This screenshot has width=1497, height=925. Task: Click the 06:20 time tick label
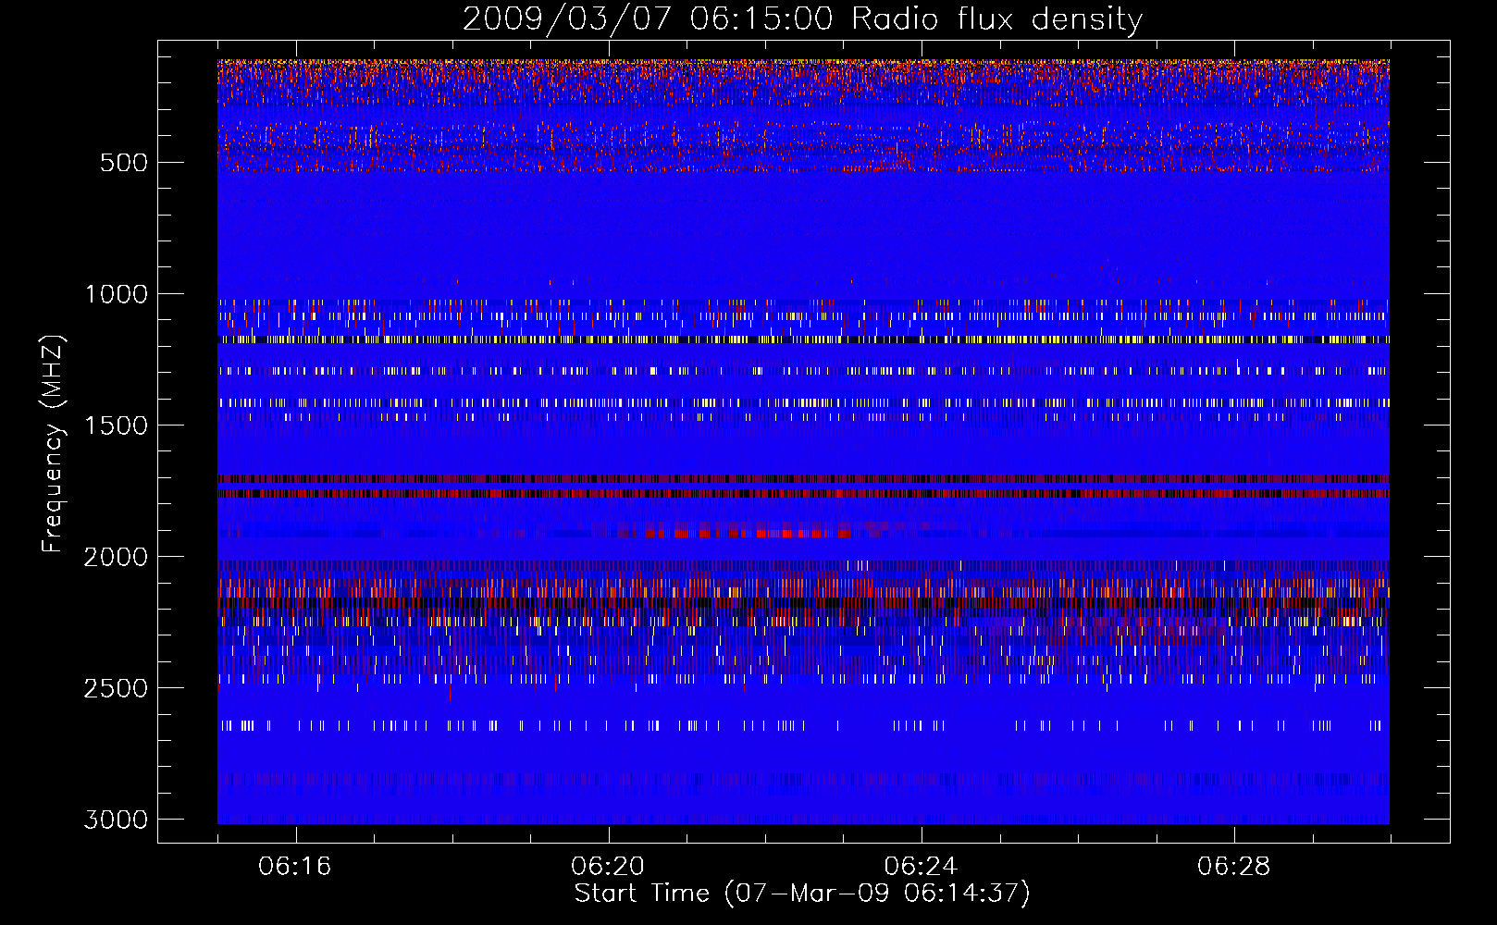click(x=608, y=866)
